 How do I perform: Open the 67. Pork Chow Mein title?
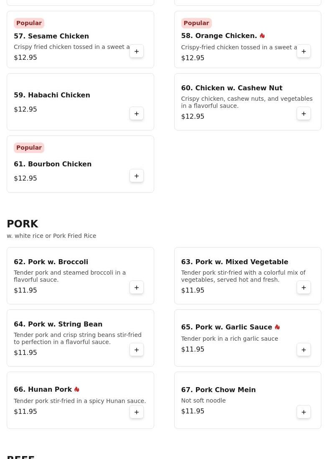[218, 390]
